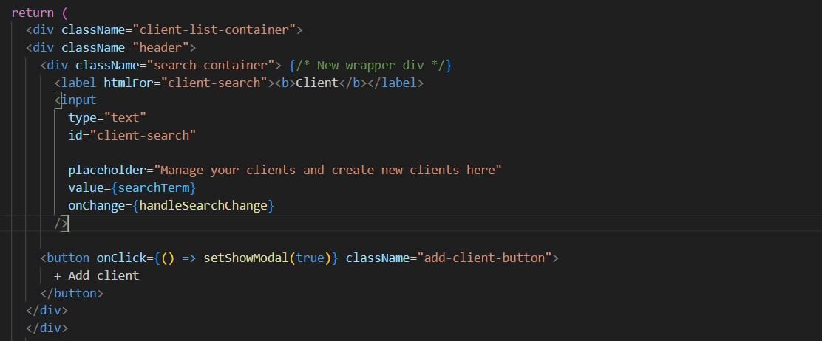Click the type="text" attribute line
This screenshot has width=822, height=341.
[x=107, y=117]
